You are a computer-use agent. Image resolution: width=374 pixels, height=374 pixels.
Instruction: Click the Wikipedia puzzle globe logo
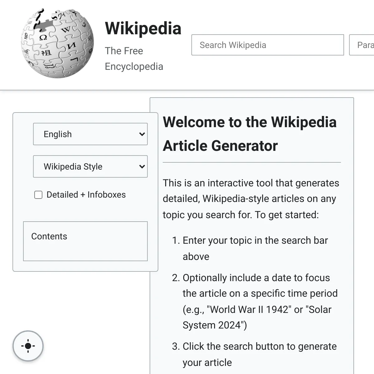57,43
